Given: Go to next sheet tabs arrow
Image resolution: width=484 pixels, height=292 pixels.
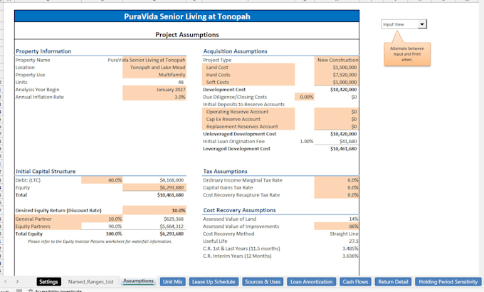Looking at the screenshot, I should [17, 281].
